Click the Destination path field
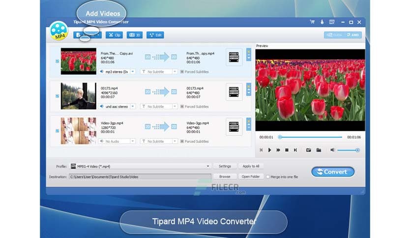411x238 pixels. coord(140,177)
